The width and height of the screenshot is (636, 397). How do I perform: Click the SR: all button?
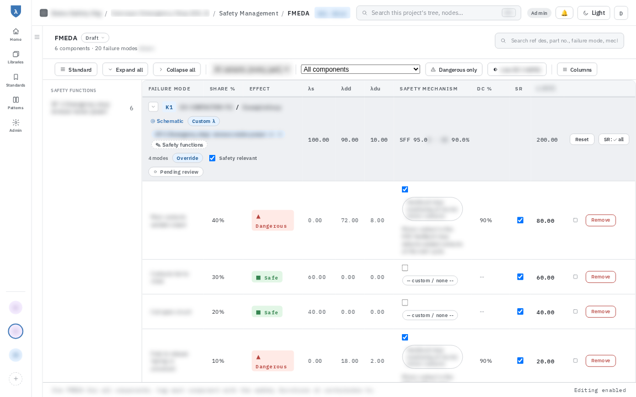614,140
